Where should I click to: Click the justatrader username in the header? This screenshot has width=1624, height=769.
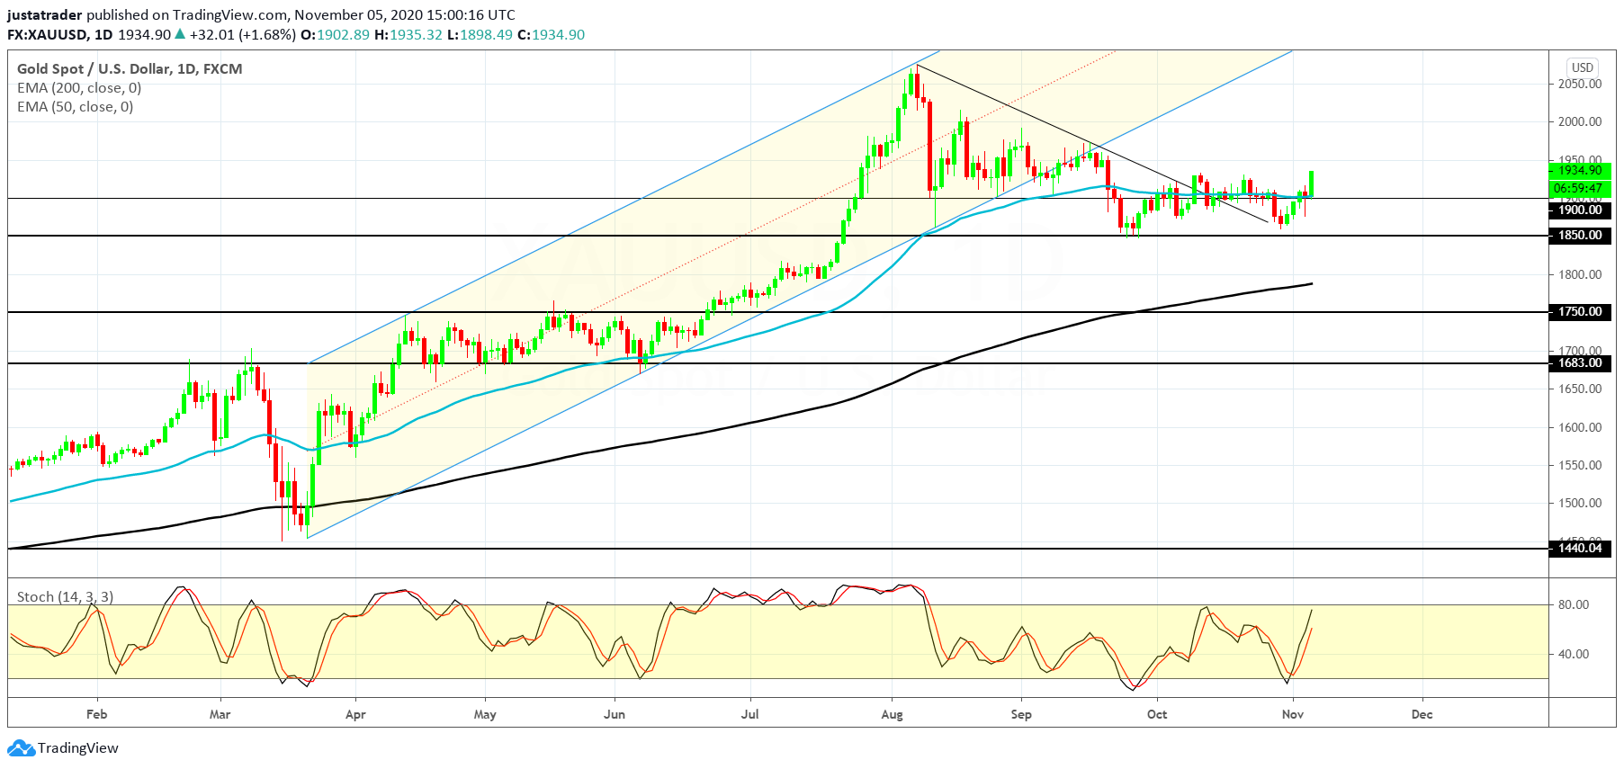pos(45,14)
